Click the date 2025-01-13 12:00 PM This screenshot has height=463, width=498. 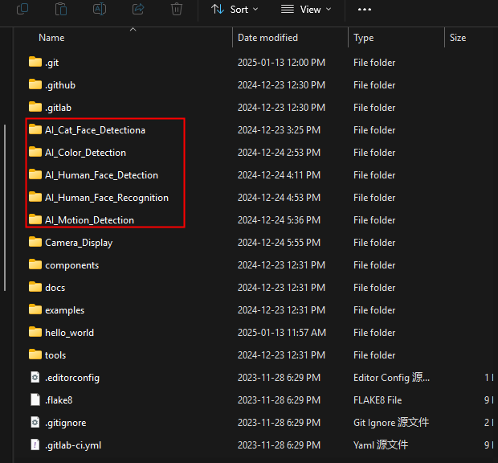(x=281, y=63)
